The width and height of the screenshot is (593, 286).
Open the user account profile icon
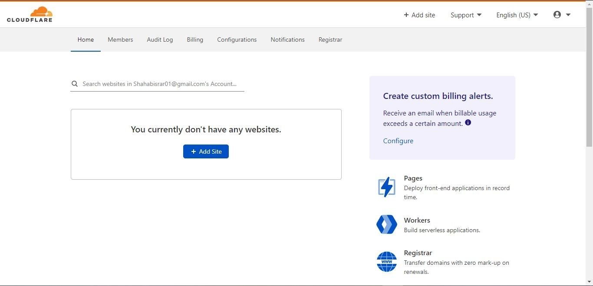click(x=557, y=15)
